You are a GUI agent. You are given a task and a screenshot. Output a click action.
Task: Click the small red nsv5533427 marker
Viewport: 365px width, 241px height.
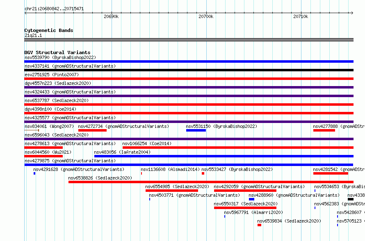tap(203, 173)
